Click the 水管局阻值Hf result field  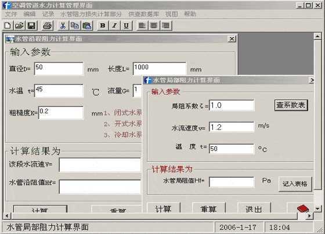[232, 182]
